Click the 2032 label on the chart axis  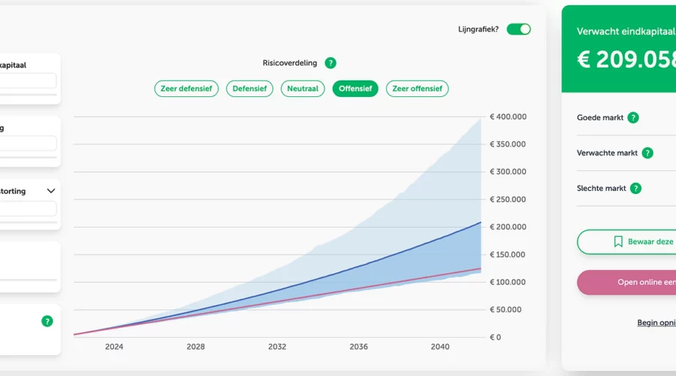[277, 347]
